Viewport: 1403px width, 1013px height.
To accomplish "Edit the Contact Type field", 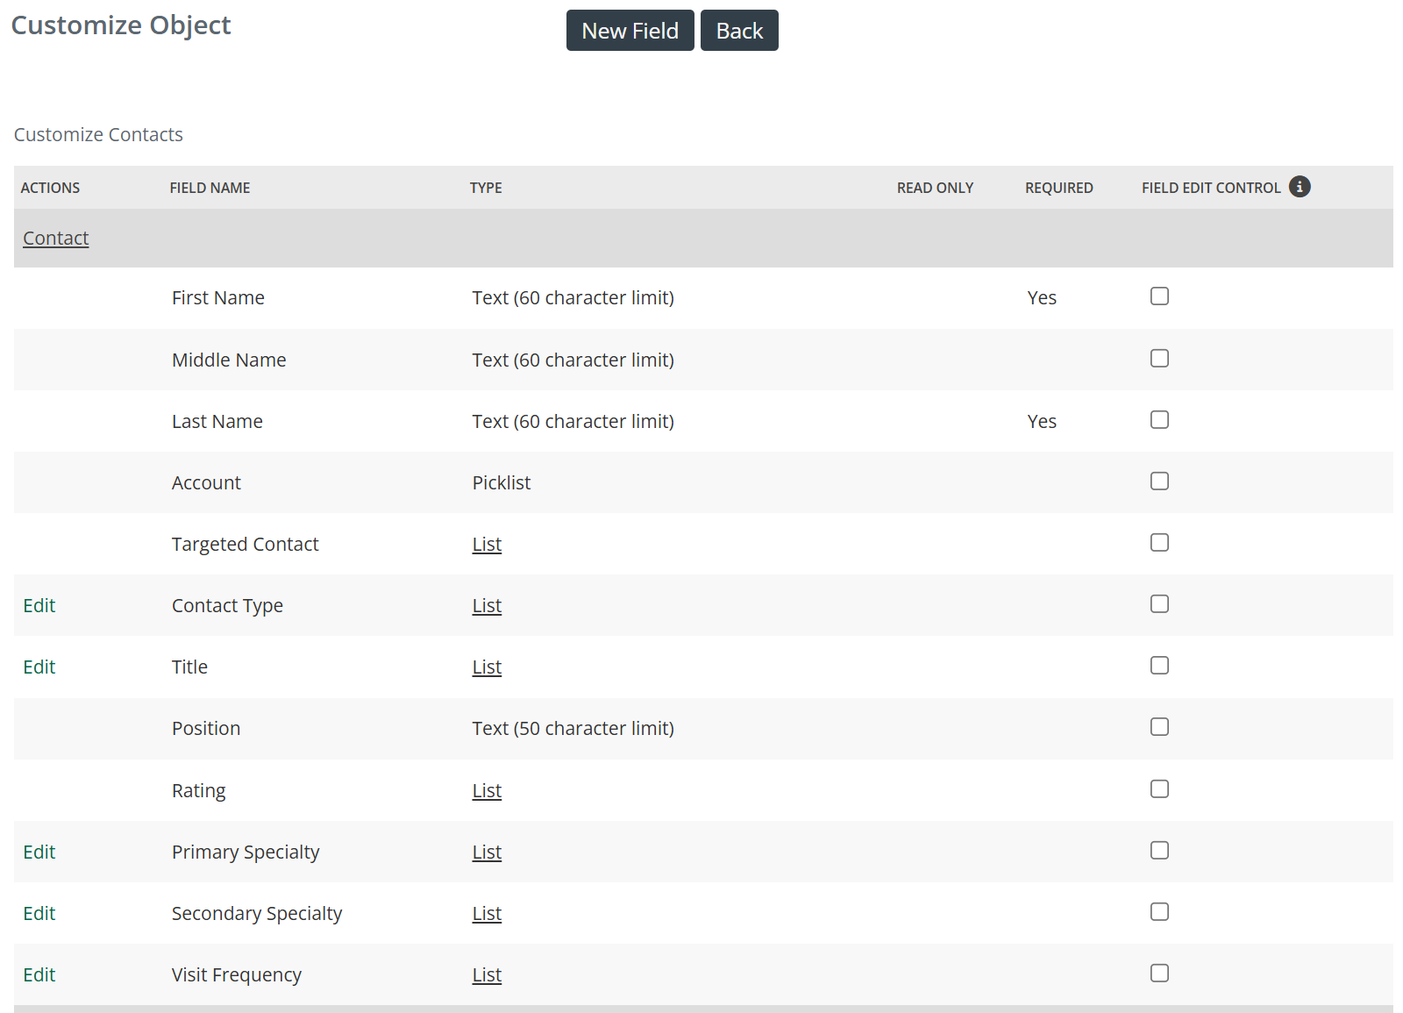I will pyautogui.click(x=39, y=605).
